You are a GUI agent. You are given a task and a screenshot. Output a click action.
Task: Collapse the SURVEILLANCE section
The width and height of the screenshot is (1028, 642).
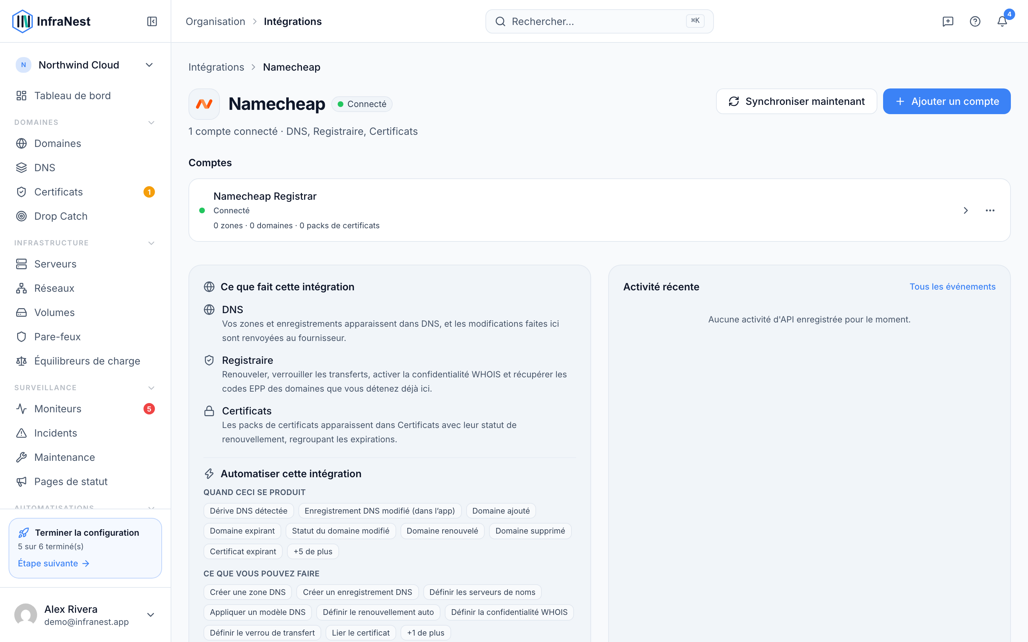pos(151,388)
